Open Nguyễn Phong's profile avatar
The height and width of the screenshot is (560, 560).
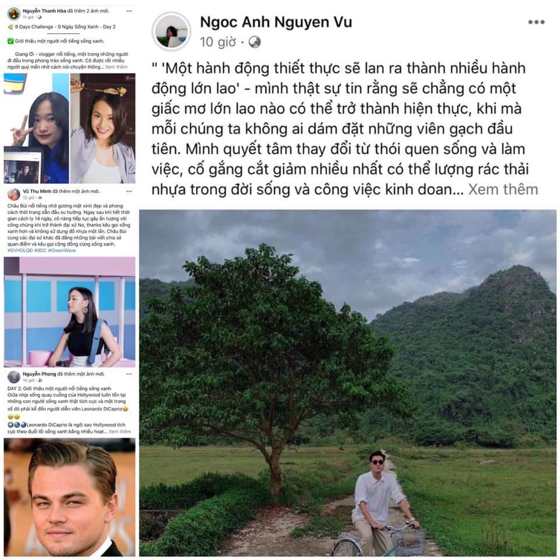(14, 377)
